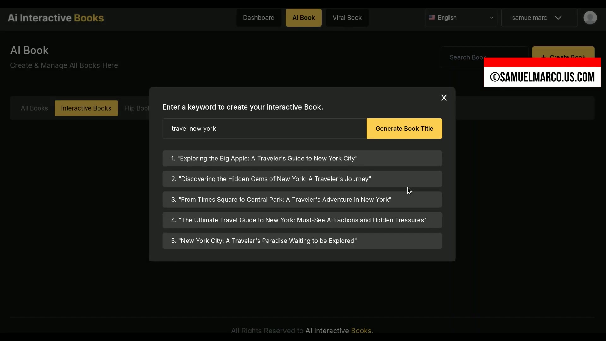This screenshot has width=606, height=341.
Task: Switch to All Books tab
Action: [34, 108]
